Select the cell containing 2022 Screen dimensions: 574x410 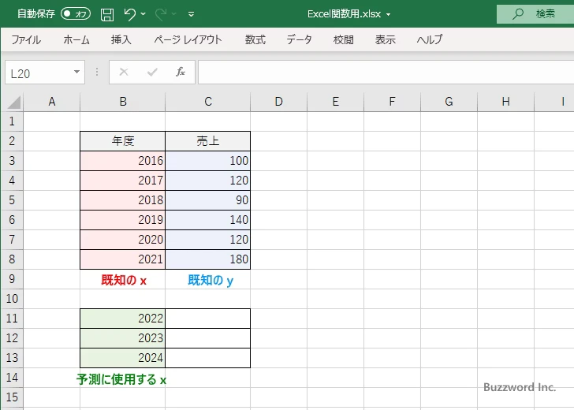[123, 319]
